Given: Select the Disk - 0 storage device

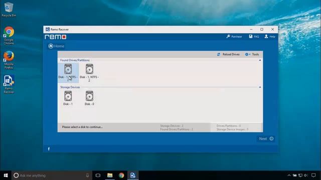Looking at the screenshot, I should tap(89, 98).
